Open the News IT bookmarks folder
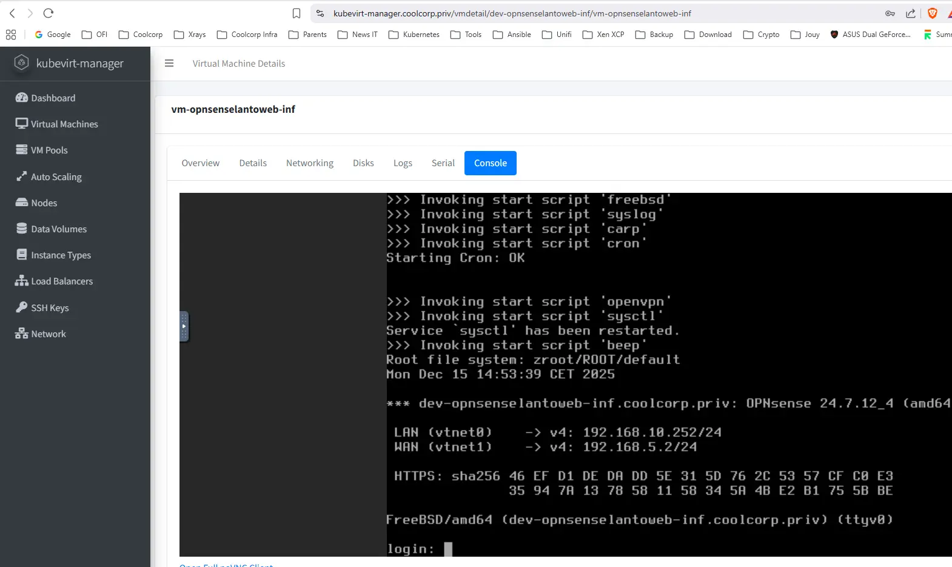The height and width of the screenshot is (567, 952). pyautogui.click(x=358, y=35)
